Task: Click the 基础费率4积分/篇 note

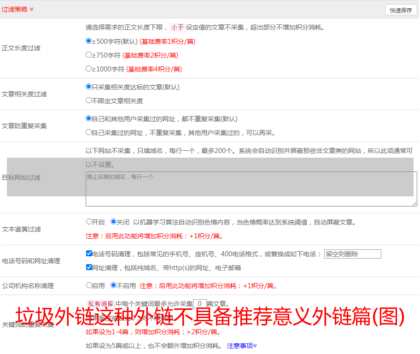Action: [154, 69]
